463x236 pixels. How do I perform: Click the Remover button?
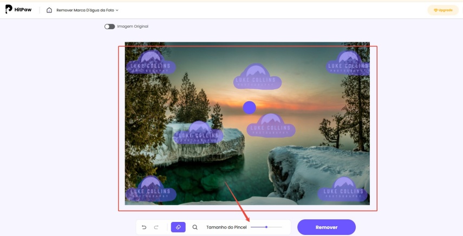pos(327,227)
